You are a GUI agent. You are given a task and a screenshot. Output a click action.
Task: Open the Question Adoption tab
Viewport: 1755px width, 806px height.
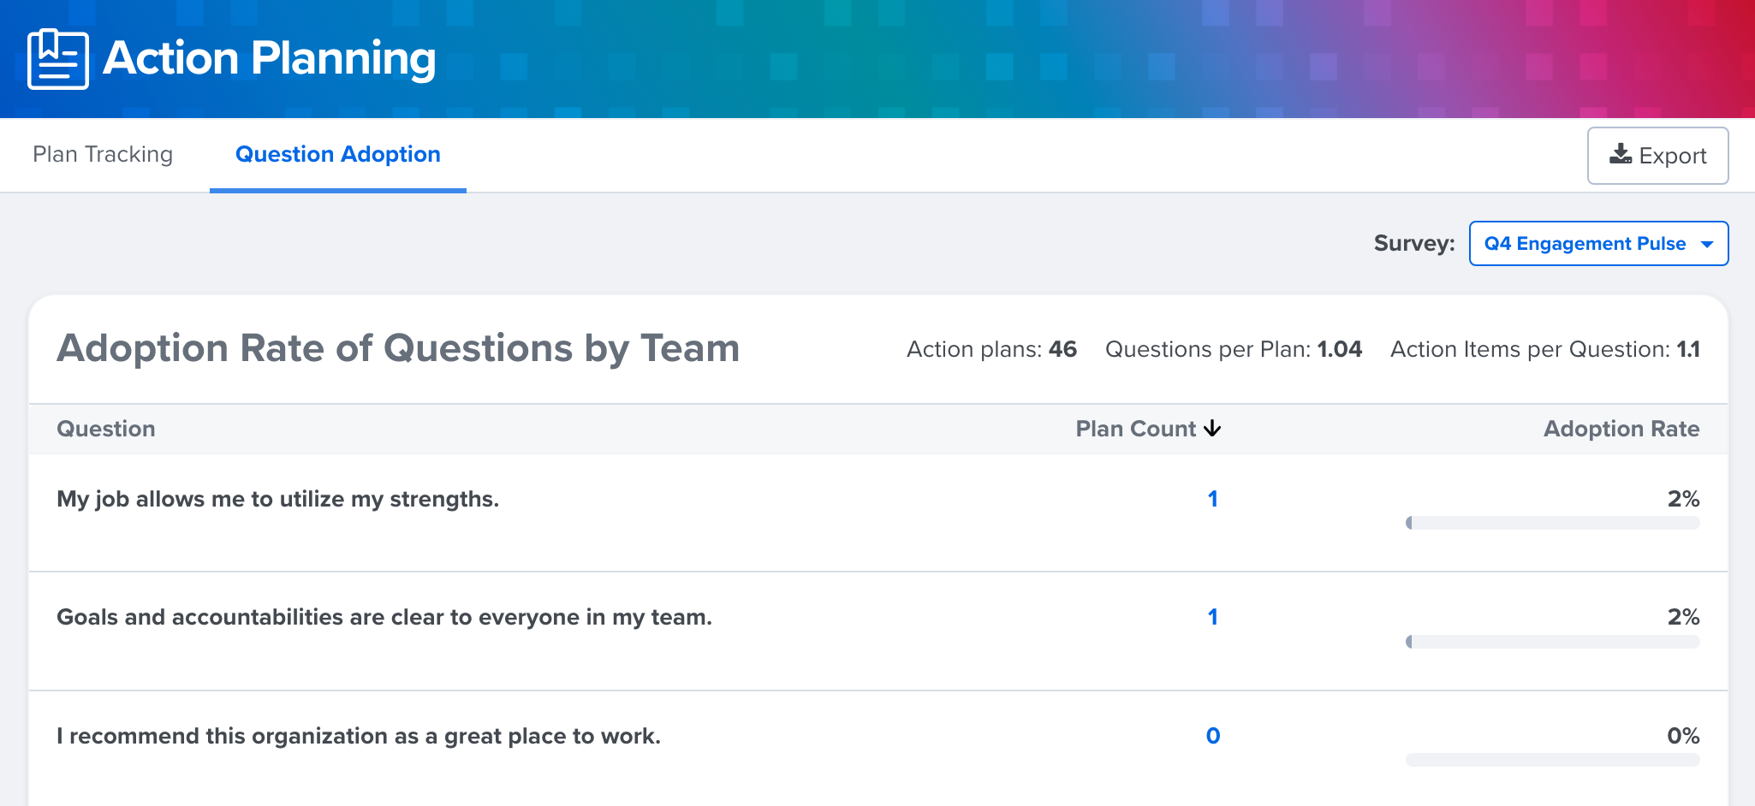click(x=337, y=154)
